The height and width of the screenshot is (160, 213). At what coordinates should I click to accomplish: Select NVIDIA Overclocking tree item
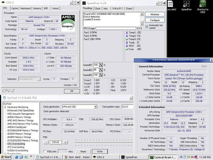pos(18,150)
